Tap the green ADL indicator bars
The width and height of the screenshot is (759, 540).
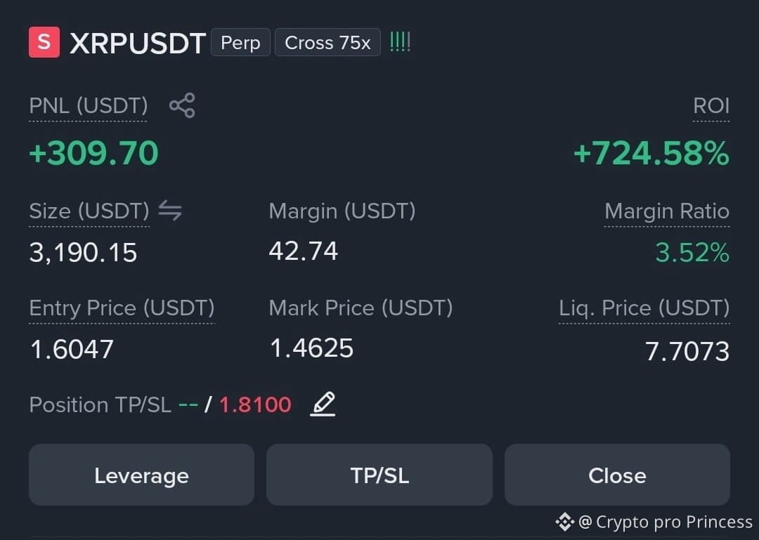tap(400, 42)
